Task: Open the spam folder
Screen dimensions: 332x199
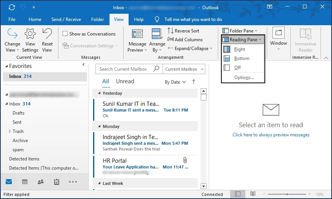Action: pos(18,150)
